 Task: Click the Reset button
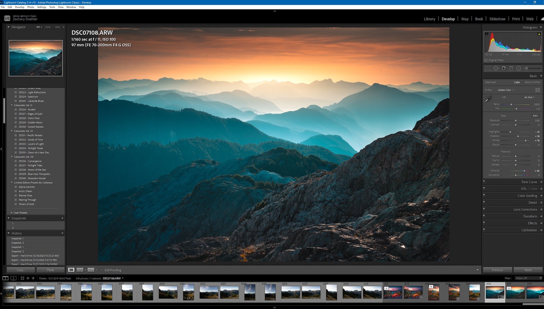pyautogui.click(x=528, y=270)
